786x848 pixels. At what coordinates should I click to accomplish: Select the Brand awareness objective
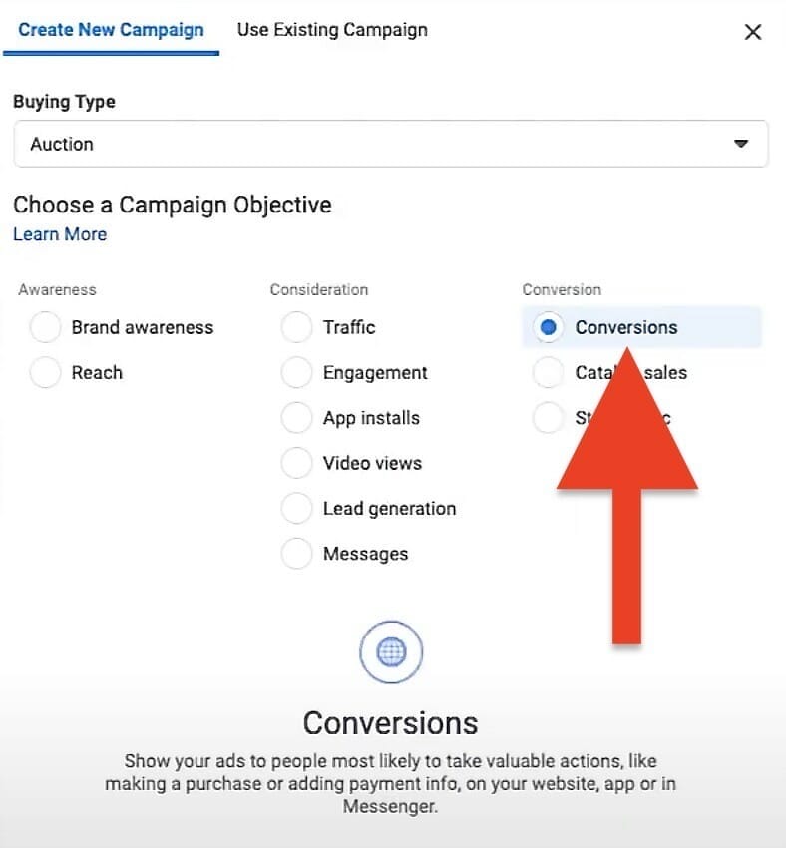pyautogui.click(x=46, y=327)
